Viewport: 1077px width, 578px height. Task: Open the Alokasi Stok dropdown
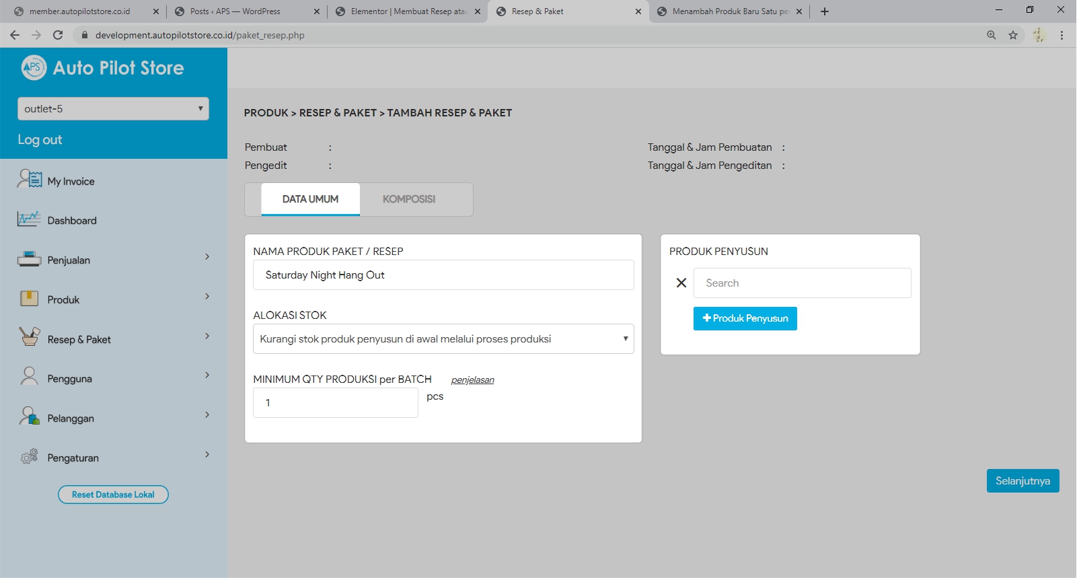click(x=443, y=339)
